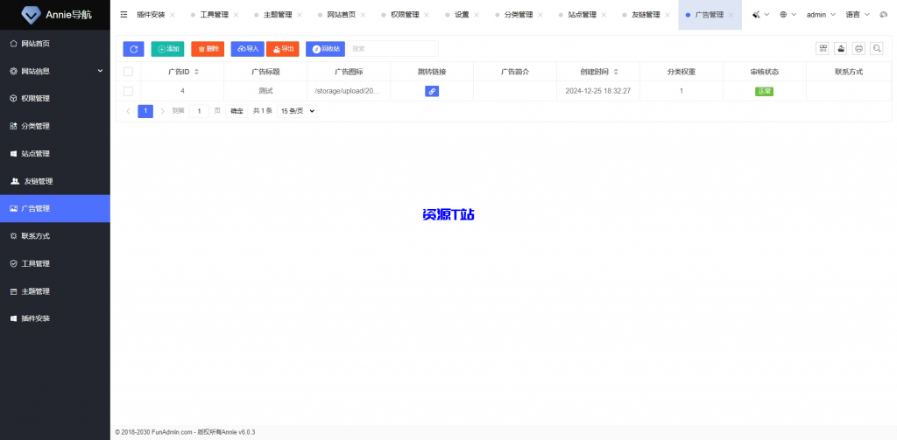The image size is (897, 440).
Task: Switch to the 主题管理 tab
Action: coord(278,15)
